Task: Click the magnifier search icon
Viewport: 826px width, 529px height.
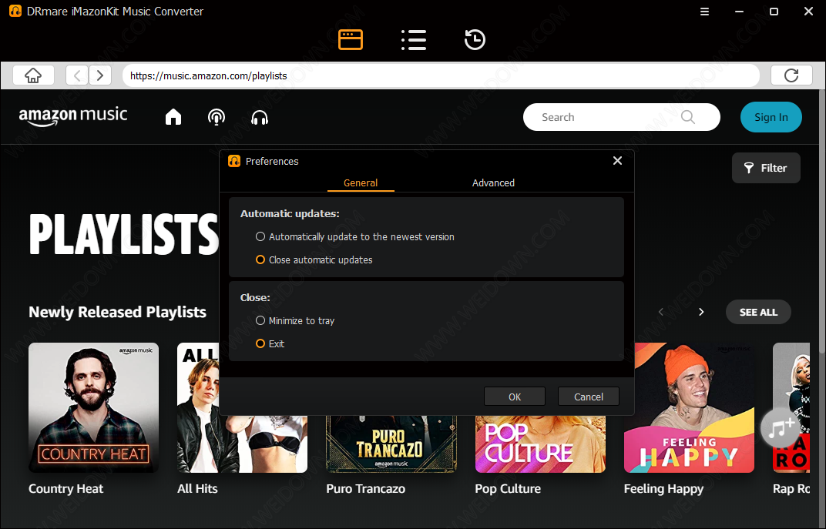Action: click(x=687, y=117)
